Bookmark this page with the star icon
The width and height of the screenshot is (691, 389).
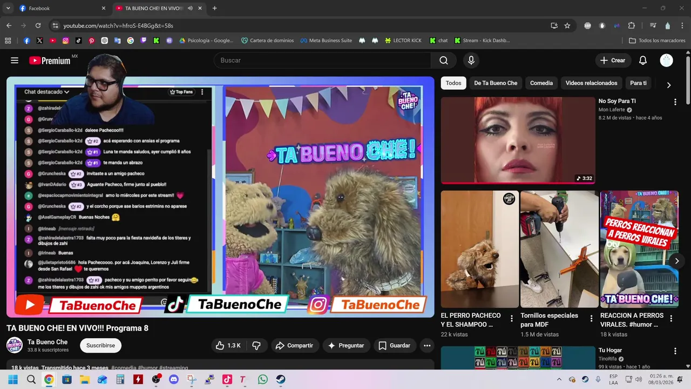click(567, 25)
